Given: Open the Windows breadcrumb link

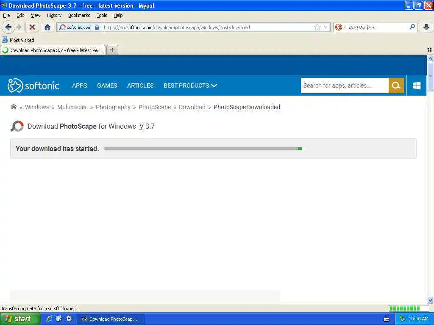Looking at the screenshot, I should pos(37,107).
